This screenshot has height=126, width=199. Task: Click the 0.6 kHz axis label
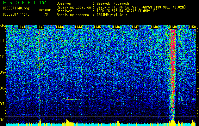coord(3,120)
